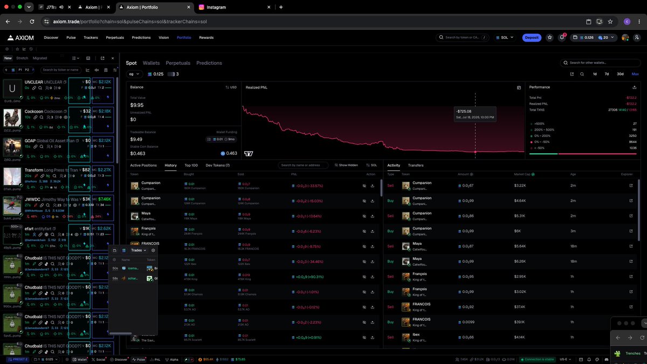Toggle USD currency on Balance card
This screenshot has height=364, width=647.
click(231, 87)
